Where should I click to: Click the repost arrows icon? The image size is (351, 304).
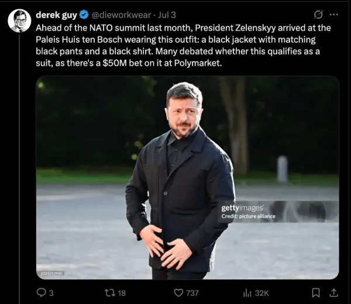point(108,292)
